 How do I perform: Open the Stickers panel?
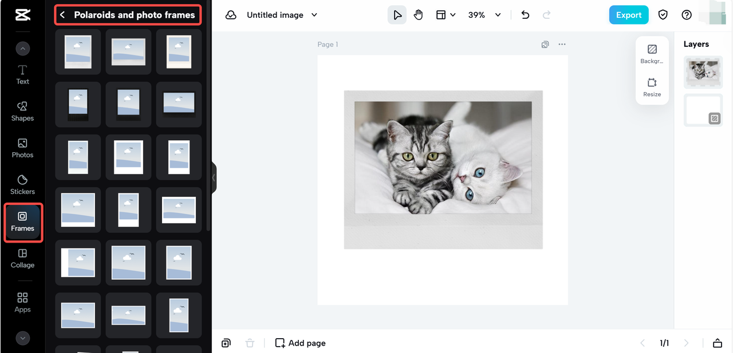22,185
